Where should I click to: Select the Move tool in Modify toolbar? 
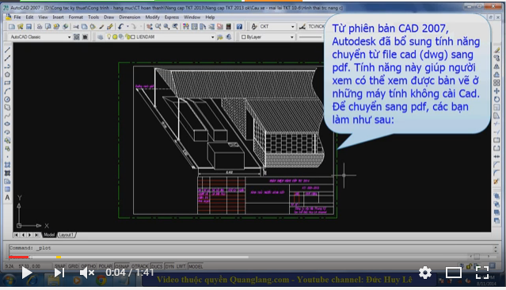click(497, 91)
